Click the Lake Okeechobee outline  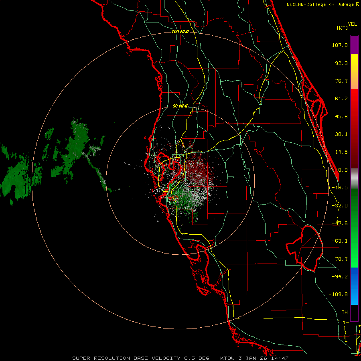point(304,248)
